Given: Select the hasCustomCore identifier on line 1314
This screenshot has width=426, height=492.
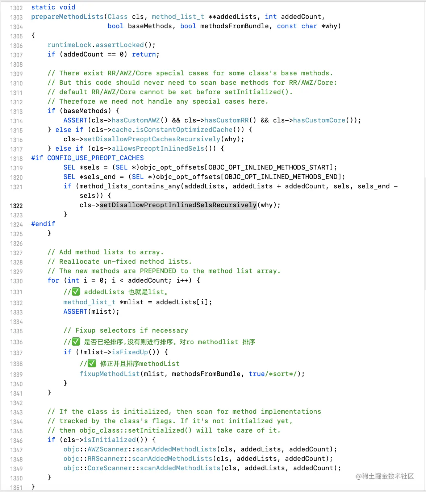Looking at the screenshot, I should (x=319, y=120).
